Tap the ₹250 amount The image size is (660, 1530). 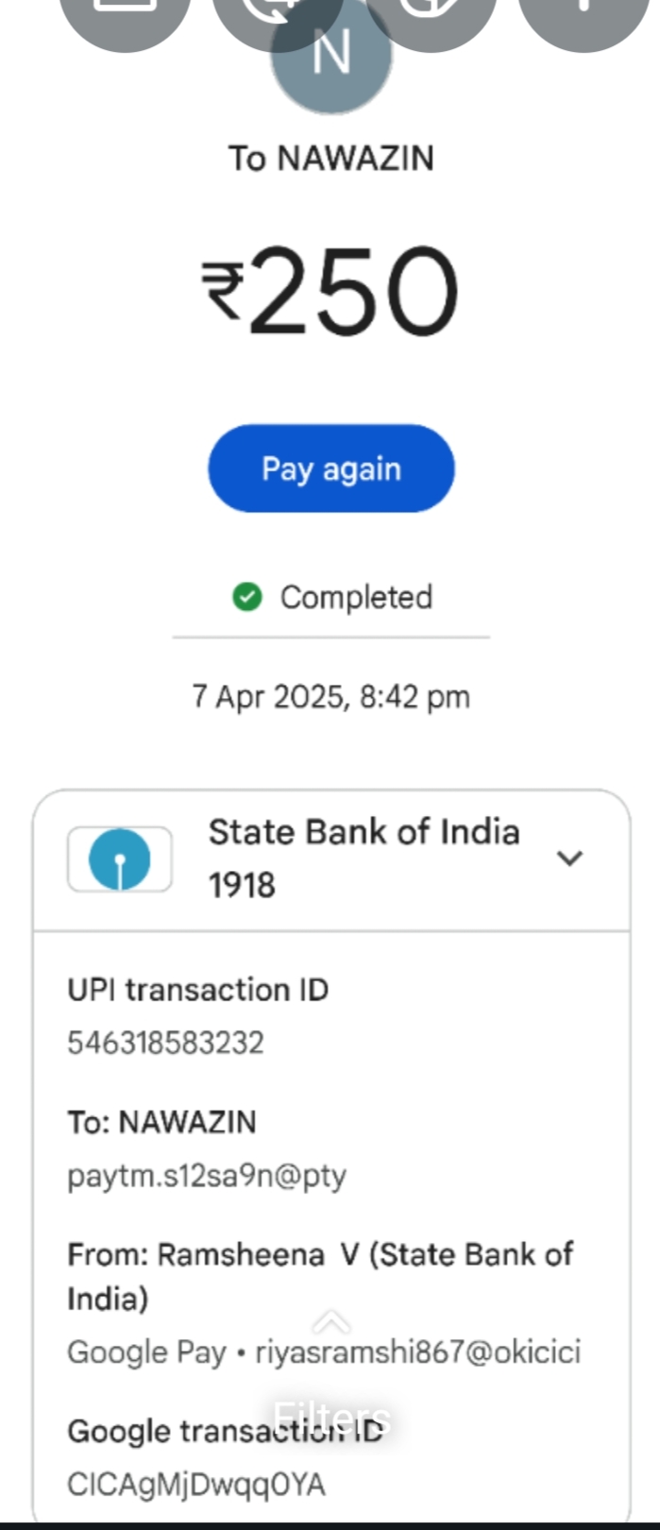(330, 291)
